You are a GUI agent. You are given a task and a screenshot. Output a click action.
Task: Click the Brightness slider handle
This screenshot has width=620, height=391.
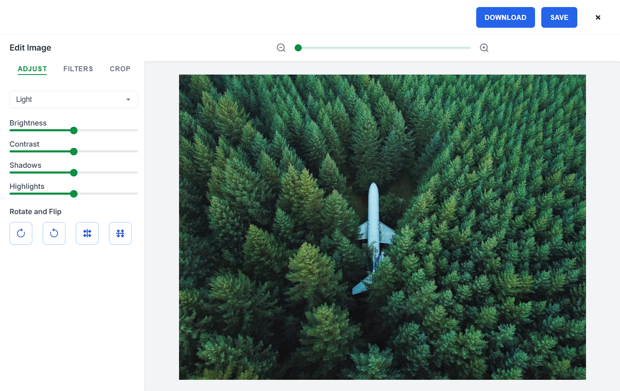pyautogui.click(x=74, y=130)
